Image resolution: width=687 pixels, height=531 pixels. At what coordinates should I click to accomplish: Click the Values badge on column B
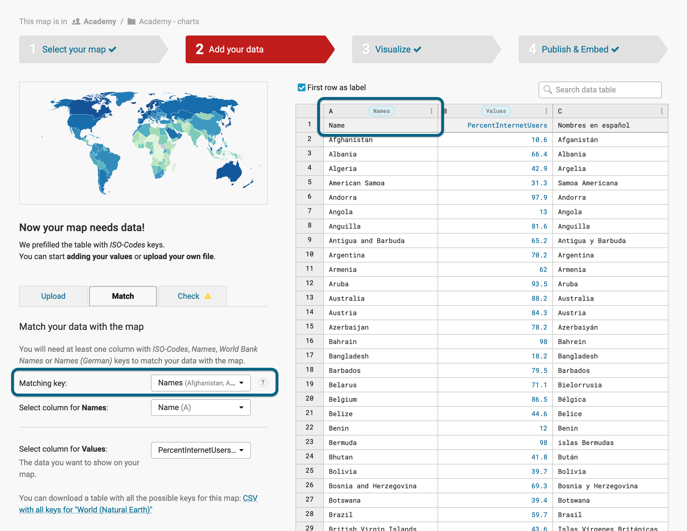click(x=496, y=111)
